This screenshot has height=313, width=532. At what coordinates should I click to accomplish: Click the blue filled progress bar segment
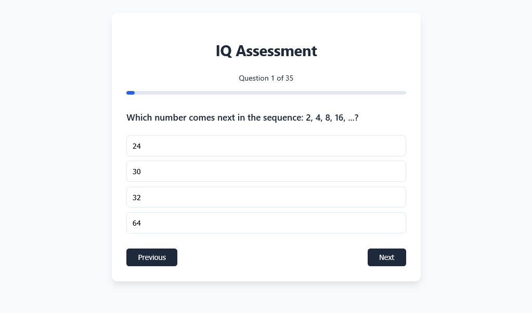(131, 93)
